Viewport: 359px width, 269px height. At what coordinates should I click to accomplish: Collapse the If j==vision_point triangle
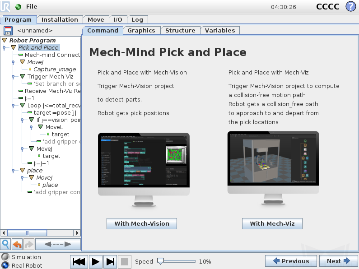pos(31,120)
